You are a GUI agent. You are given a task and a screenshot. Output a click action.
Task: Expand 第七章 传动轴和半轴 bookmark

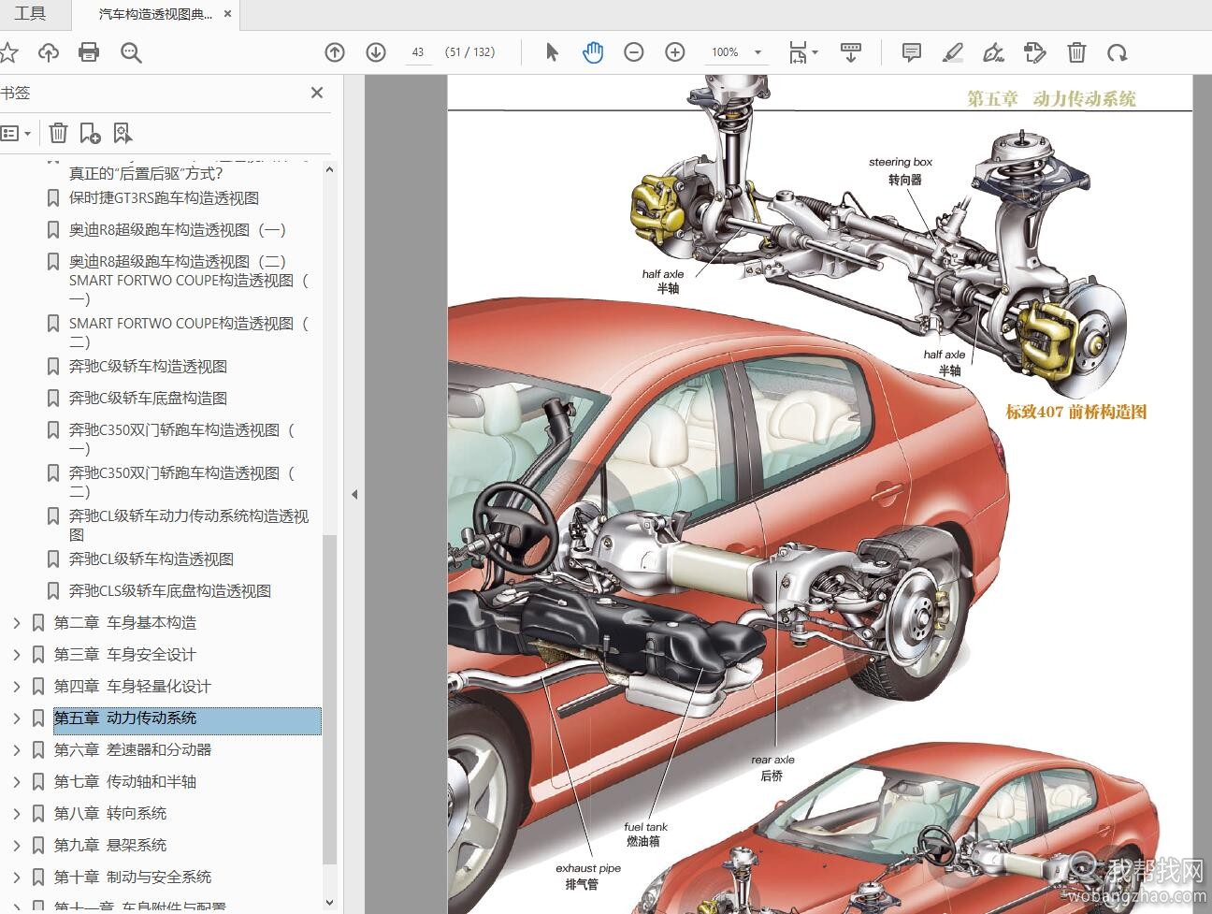click(x=16, y=782)
